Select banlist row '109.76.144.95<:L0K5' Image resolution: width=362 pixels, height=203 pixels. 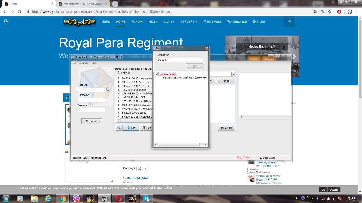pyautogui.click(x=135, y=90)
